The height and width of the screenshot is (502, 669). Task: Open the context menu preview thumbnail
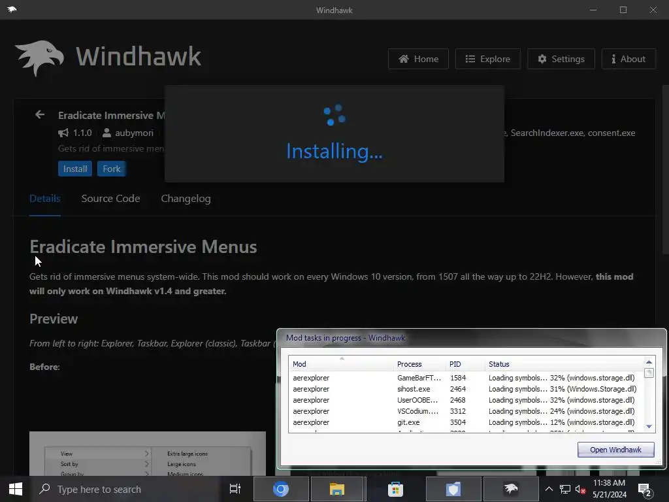(x=148, y=454)
